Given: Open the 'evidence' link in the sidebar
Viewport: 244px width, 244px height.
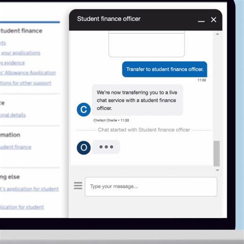Looking at the screenshot, I should click(13, 63).
